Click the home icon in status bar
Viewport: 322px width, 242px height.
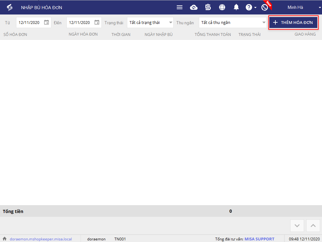pos(4,239)
